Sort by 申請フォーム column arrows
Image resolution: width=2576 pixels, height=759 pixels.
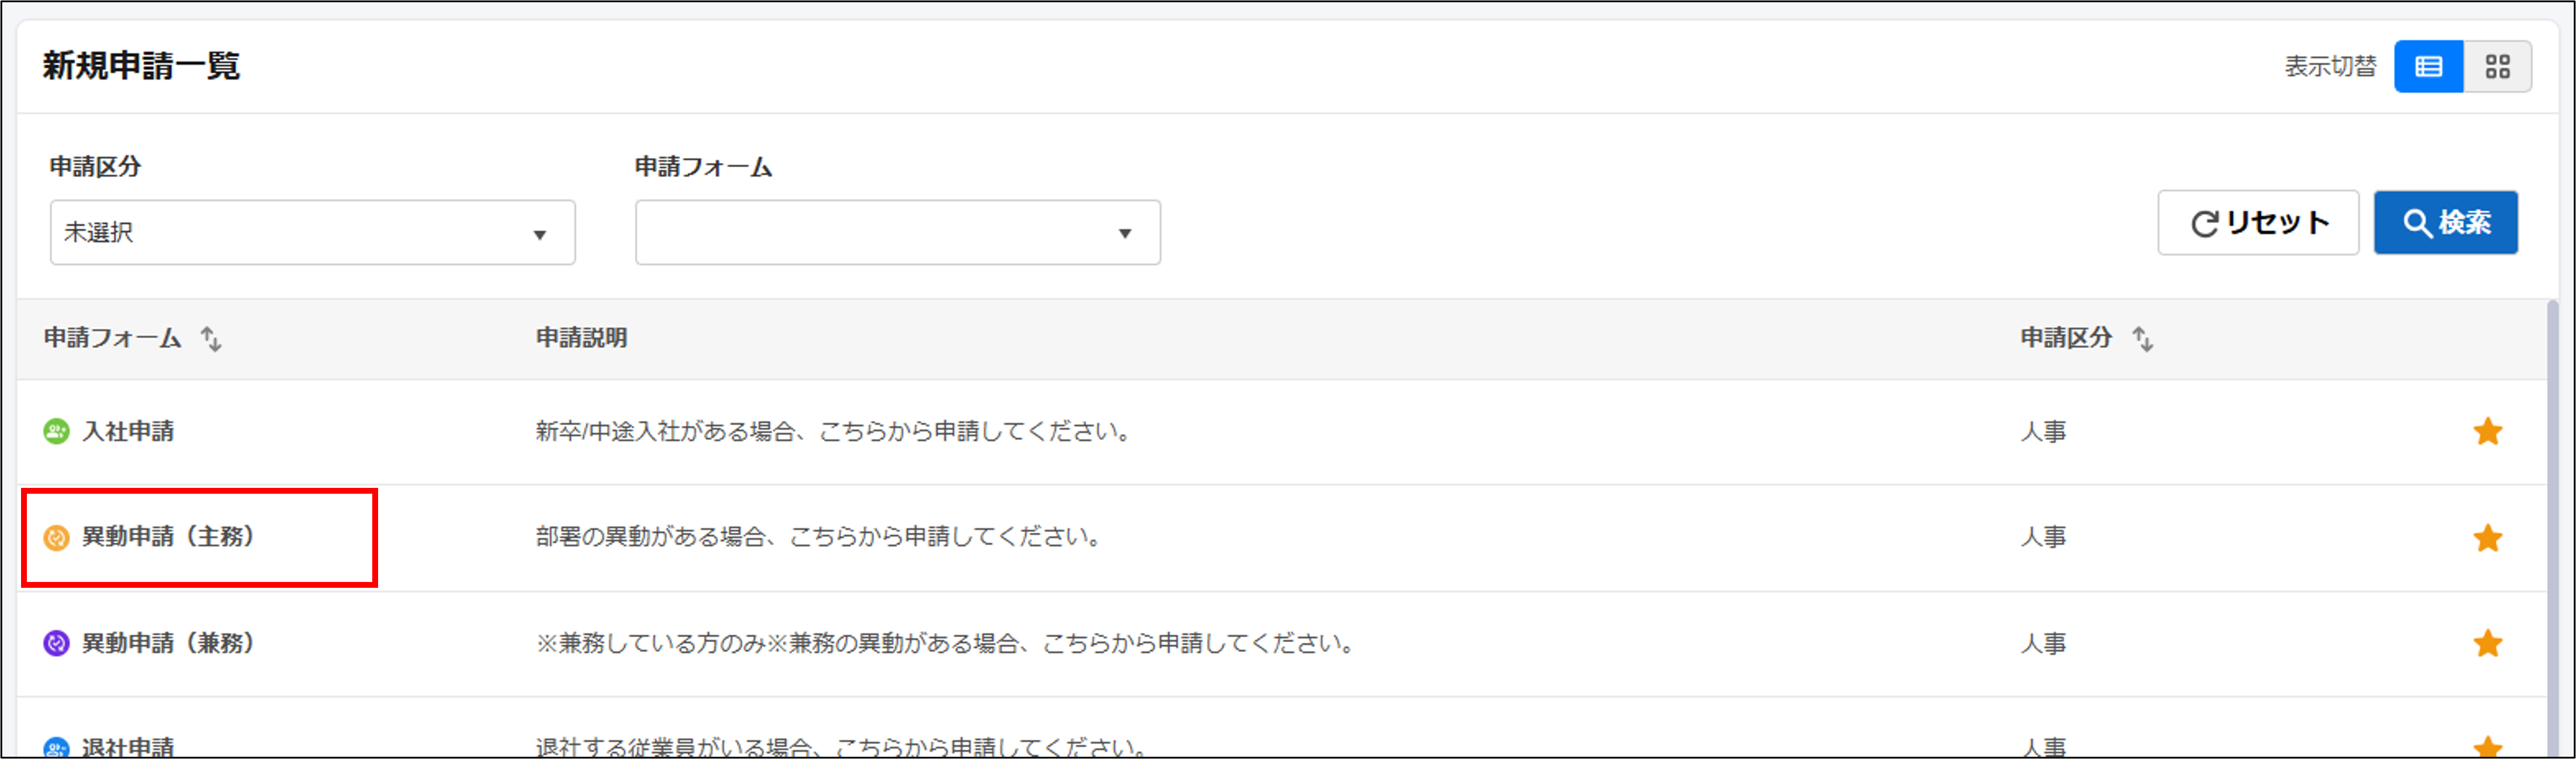click(211, 339)
